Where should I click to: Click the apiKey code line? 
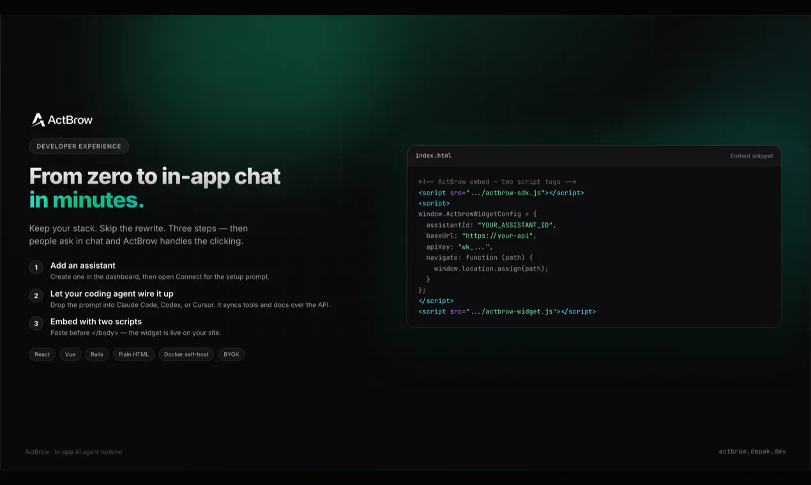460,247
